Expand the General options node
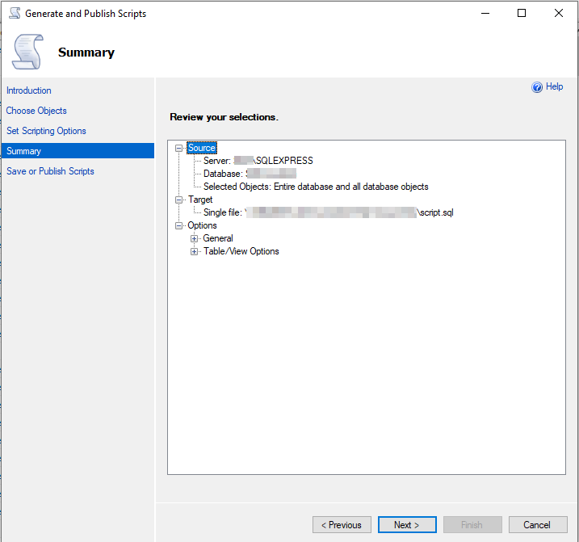Screen dimensions: 579x542 (x=194, y=238)
